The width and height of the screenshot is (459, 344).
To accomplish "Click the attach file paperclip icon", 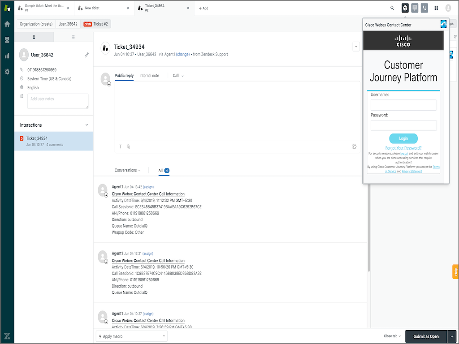I will [x=128, y=146].
